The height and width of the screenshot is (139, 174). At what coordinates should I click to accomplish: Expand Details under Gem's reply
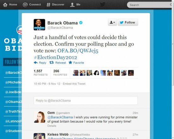coord(52,126)
